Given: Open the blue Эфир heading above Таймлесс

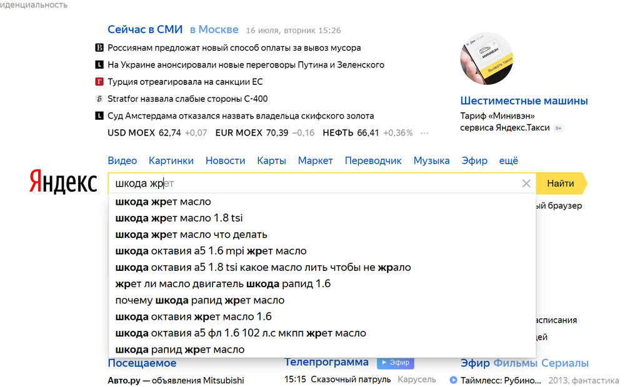Looking at the screenshot, I should 475,363.
